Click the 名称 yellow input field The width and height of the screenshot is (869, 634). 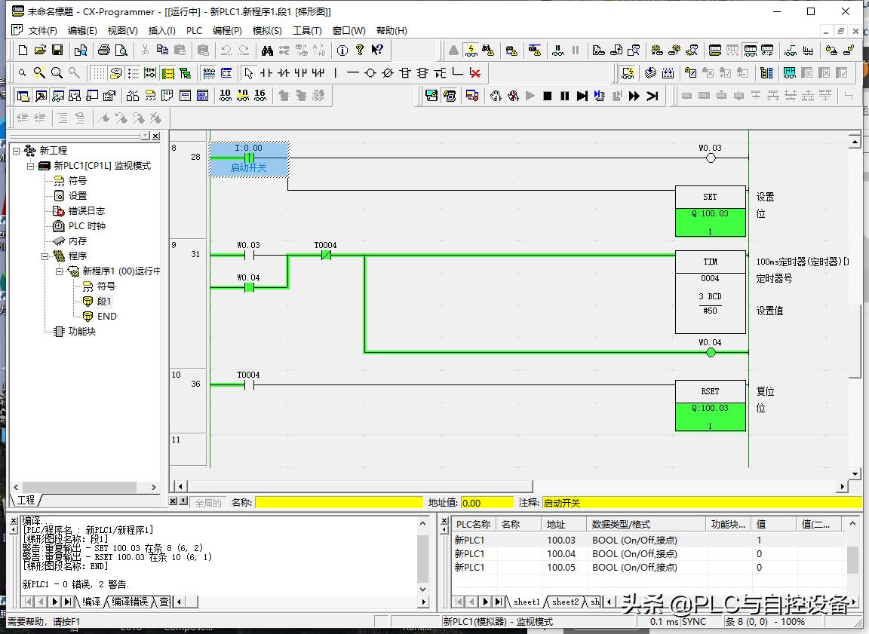339,503
